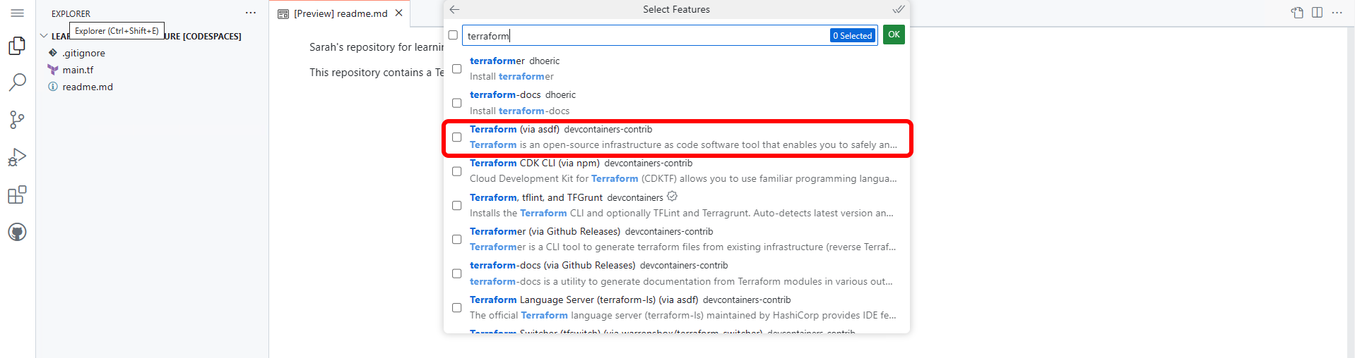The width and height of the screenshot is (1355, 358).
Task: Click the EXPLORER panel title
Action: (71, 13)
